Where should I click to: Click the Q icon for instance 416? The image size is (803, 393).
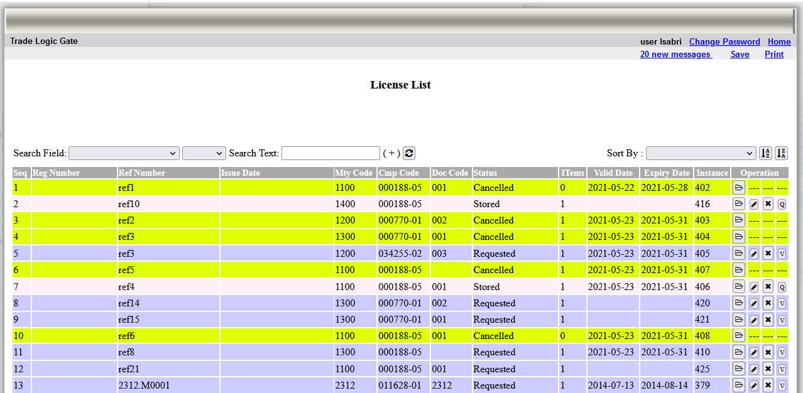tap(782, 204)
